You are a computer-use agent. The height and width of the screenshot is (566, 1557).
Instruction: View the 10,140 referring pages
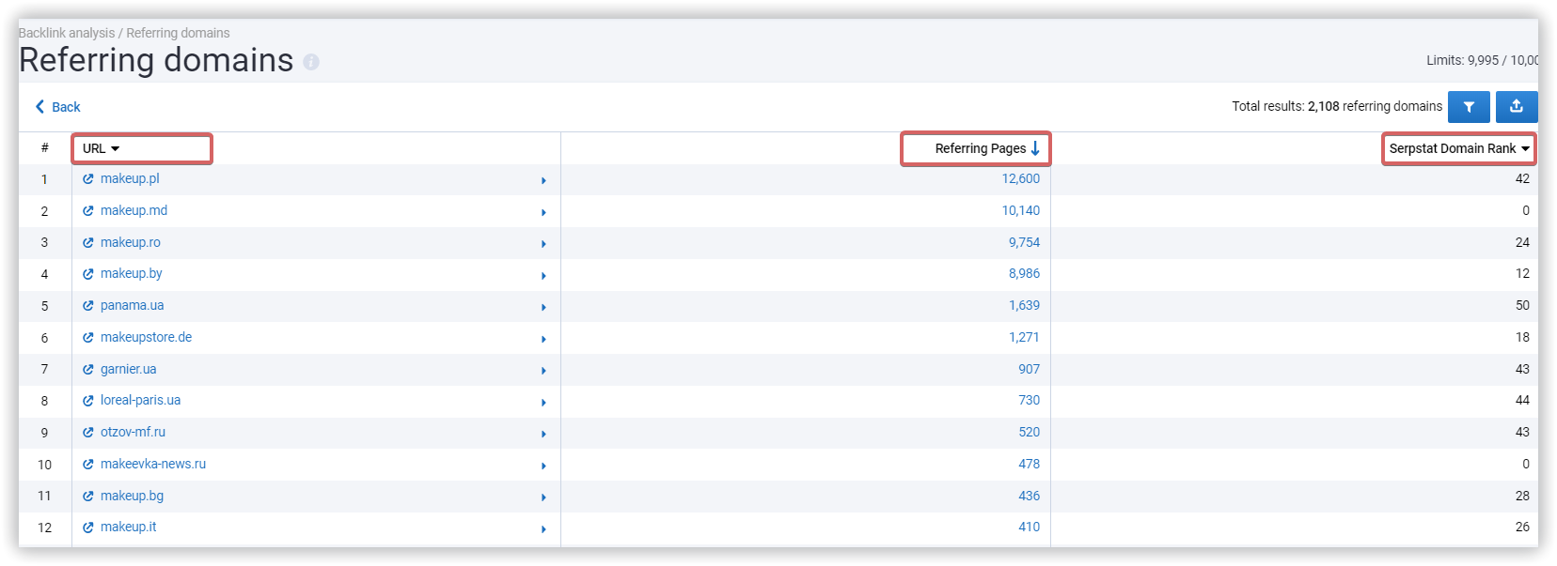pyautogui.click(x=1021, y=210)
